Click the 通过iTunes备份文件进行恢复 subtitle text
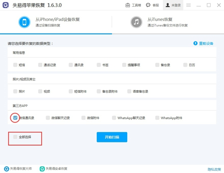This screenshot has width=224, height=173. pyautogui.click(x=168, y=26)
